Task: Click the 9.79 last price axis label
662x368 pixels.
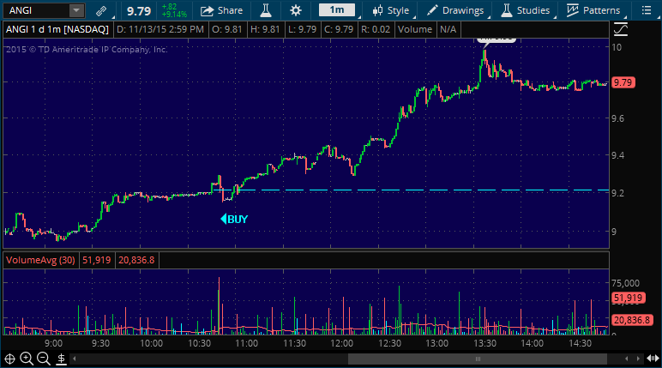Action: coord(623,82)
